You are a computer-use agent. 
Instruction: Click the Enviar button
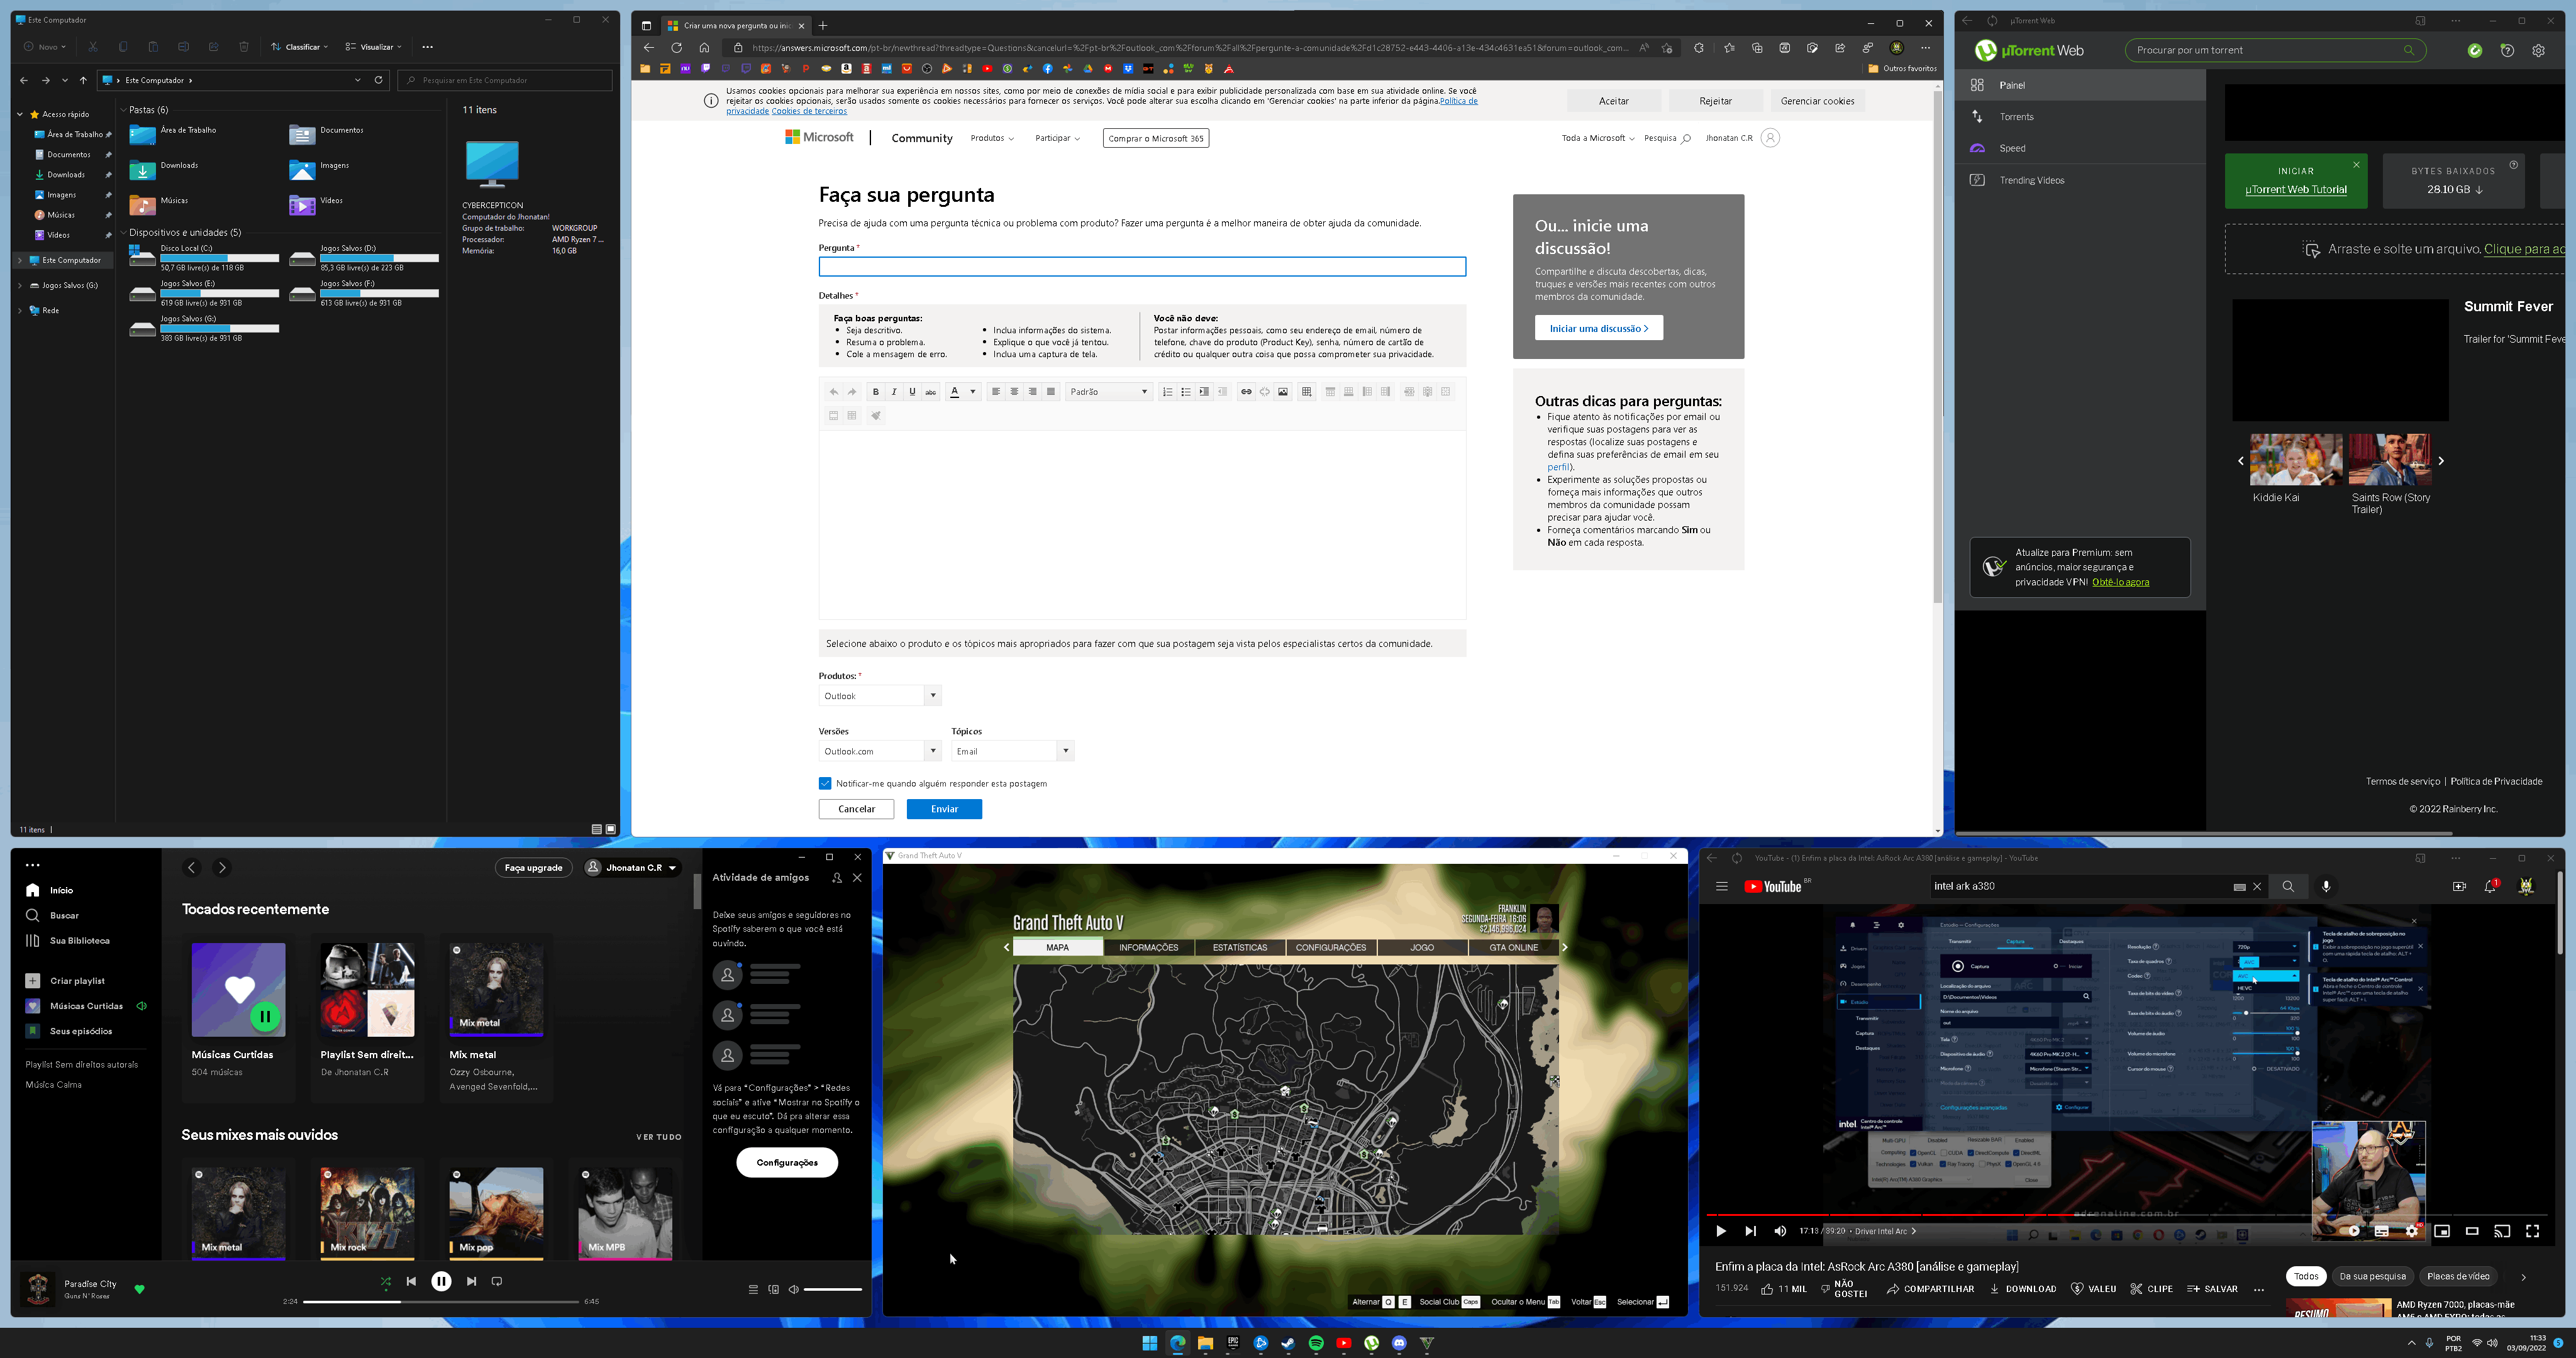click(x=944, y=809)
